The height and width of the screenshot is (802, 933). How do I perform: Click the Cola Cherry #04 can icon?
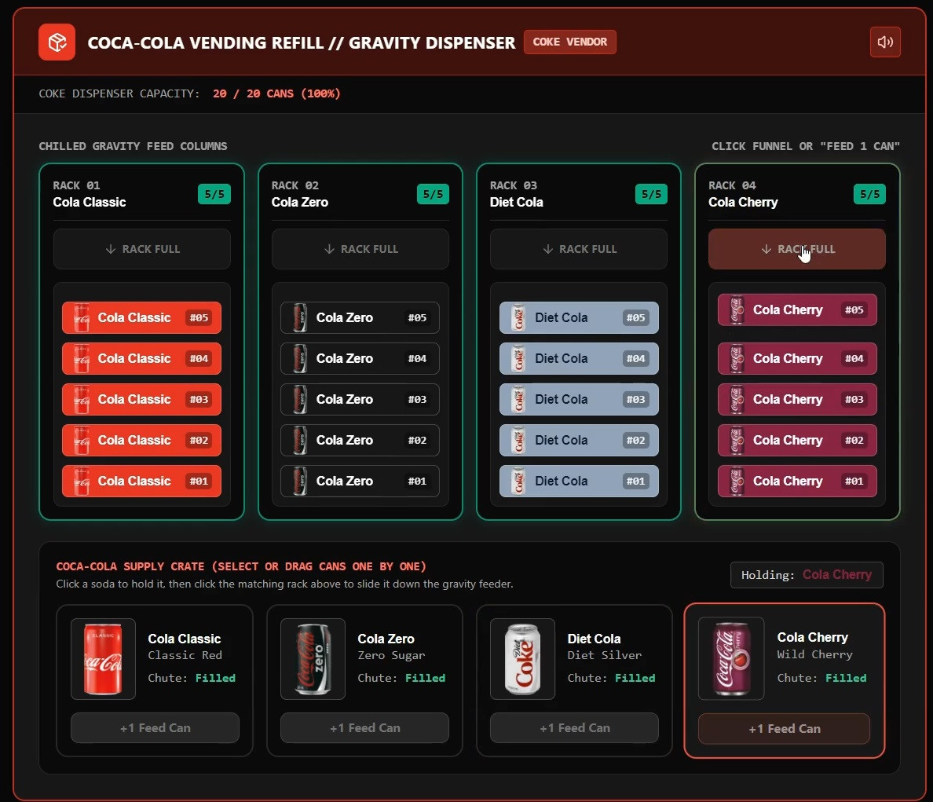[737, 358]
